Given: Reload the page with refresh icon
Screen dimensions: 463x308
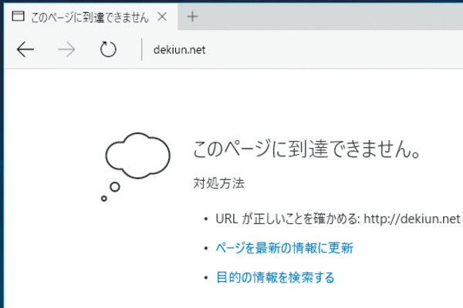Looking at the screenshot, I should click(108, 49).
